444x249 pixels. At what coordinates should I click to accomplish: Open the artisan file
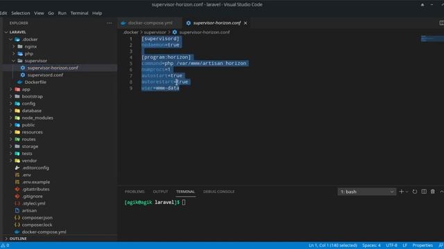[x=29, y=210]
